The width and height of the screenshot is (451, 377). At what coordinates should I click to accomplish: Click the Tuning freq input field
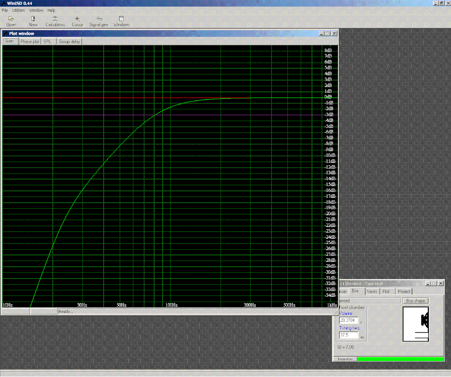click(x=349, y=336)
